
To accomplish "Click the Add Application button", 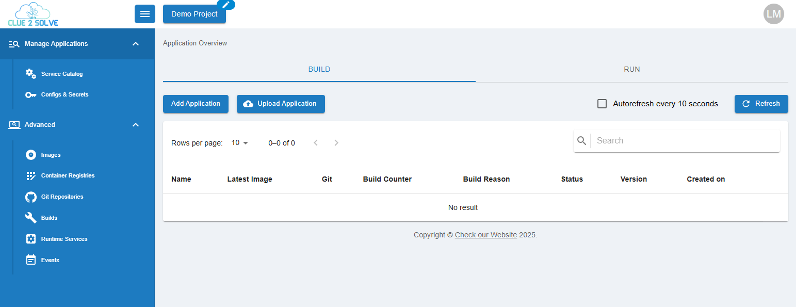I will click(x=196, y=104).
